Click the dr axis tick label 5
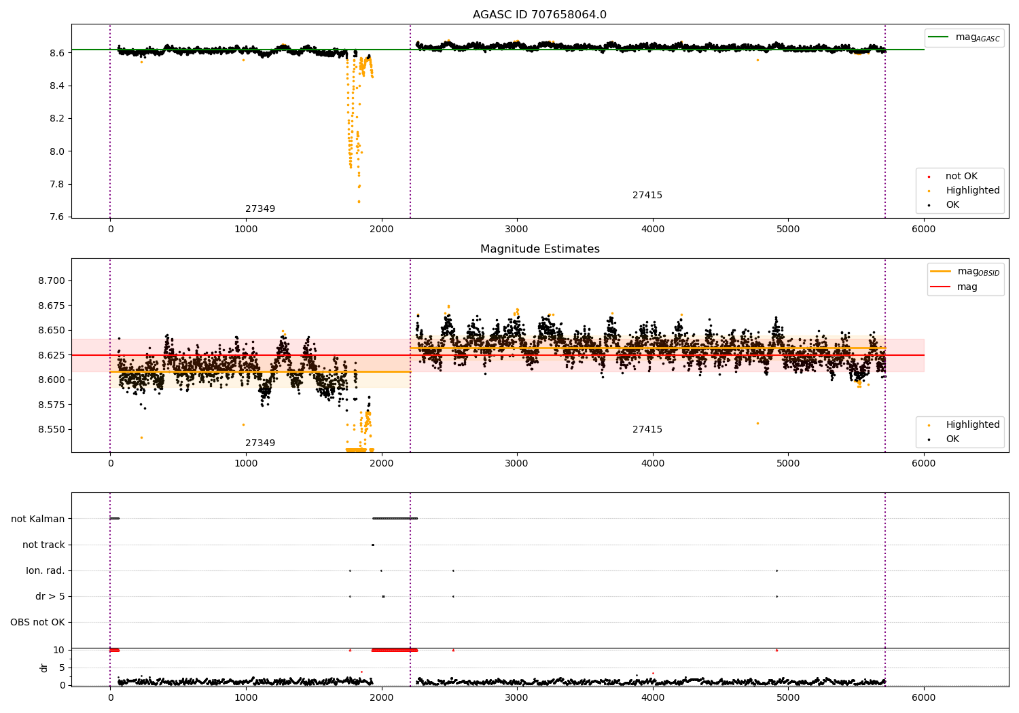 (x=62, y=668)
